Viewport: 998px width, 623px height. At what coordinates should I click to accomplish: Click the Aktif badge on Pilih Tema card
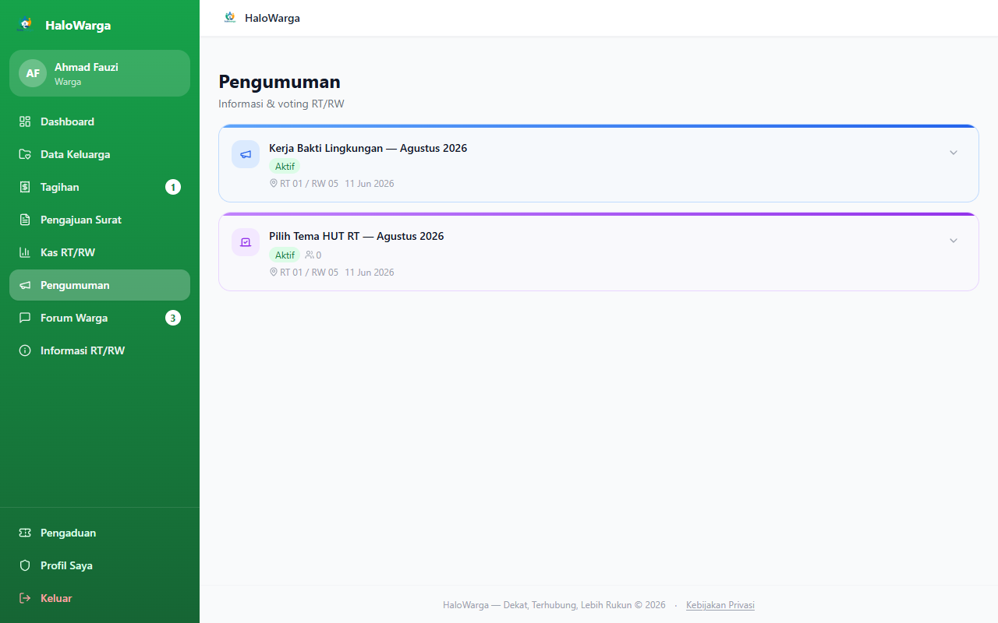pos(285,255)
